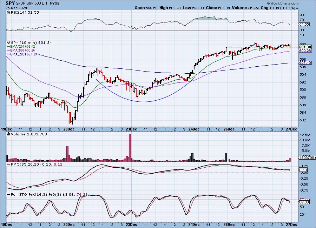This screenshot has width=316, height=228.
Task: Click the boxed 51.55 tag on the RSI axis
Action: click(304, 24)
